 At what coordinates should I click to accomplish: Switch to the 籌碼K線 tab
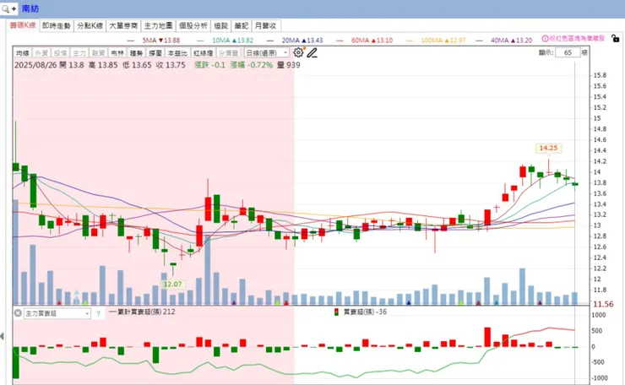[x=23, y=25]
